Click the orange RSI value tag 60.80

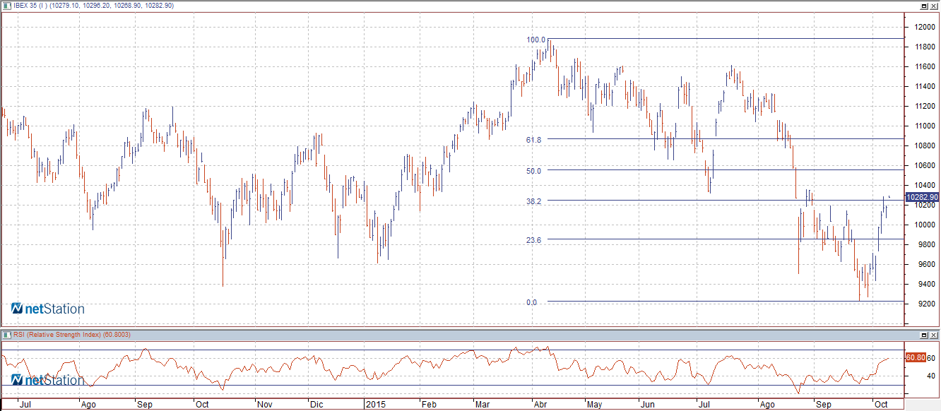pyautogui.click(x=915, y=357)
